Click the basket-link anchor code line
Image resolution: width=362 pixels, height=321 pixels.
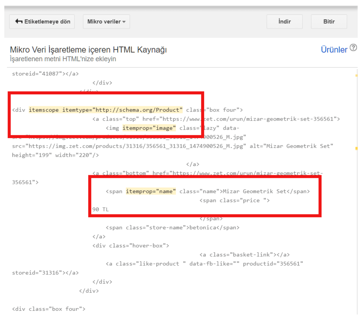(244, 255)
